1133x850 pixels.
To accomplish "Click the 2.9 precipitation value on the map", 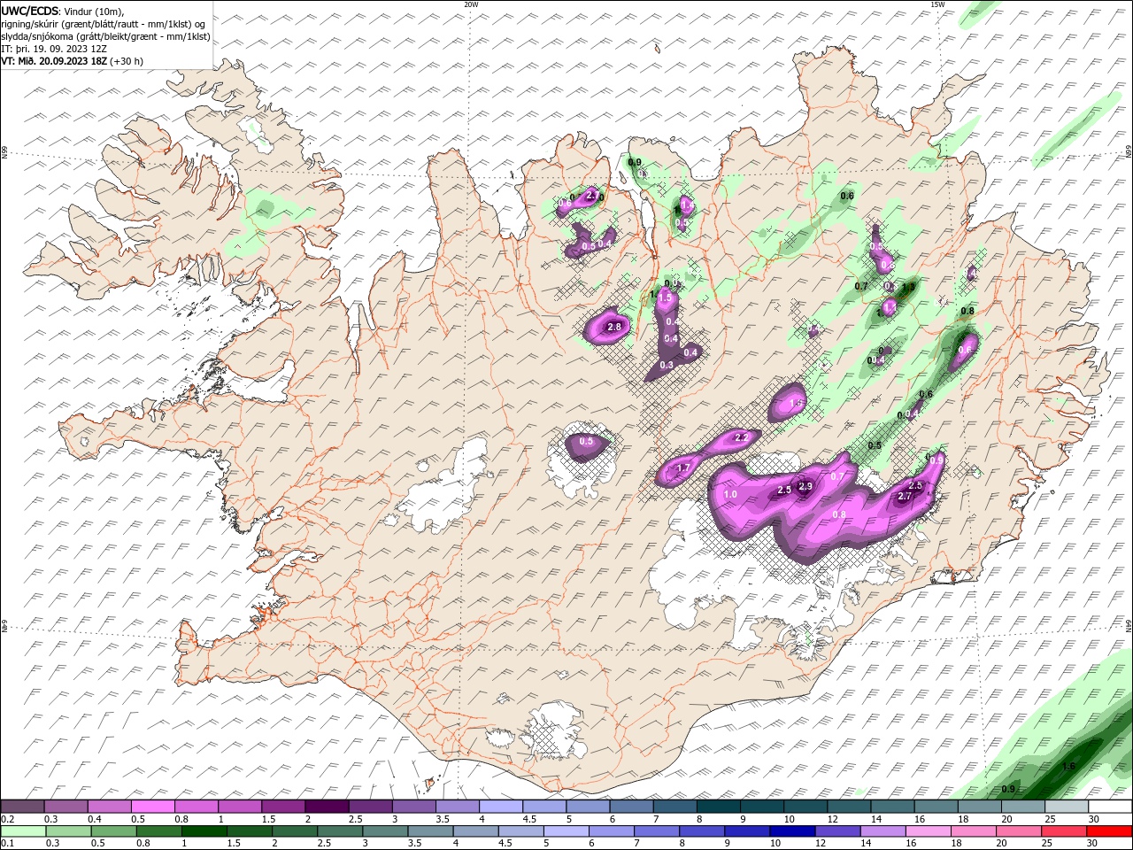I will 805,486.
